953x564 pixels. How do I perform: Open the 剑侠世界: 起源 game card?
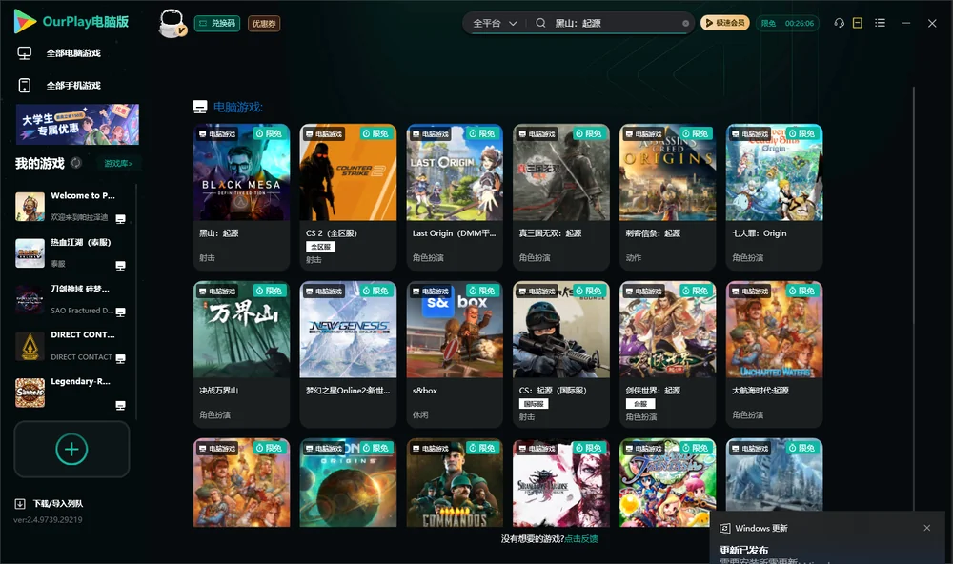point(667,354)
